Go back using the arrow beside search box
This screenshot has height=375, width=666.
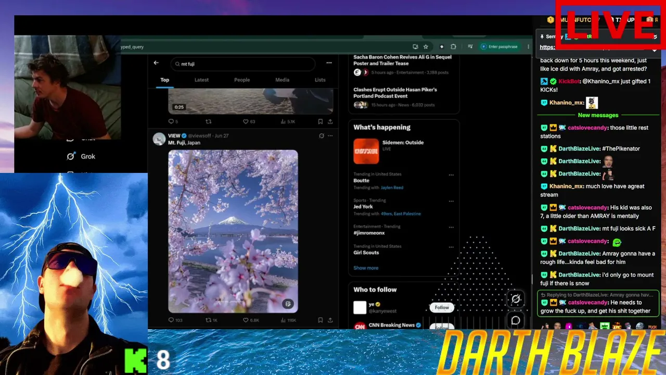click(156, 63)
